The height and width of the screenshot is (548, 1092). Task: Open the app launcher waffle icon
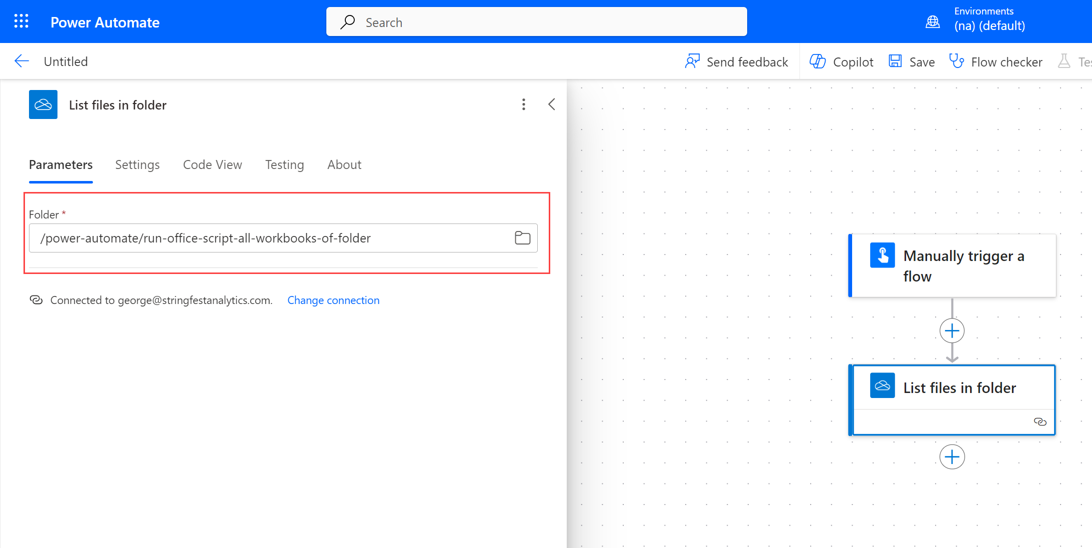tap(21, 21)
